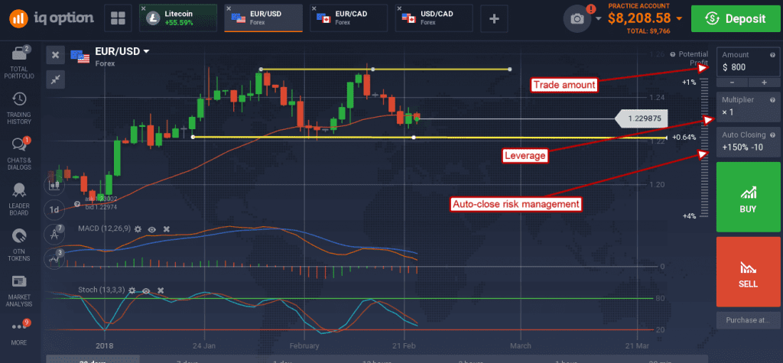Open the Auto Closing +150% -10 settings
Image resolution: width=783 pixels, height=363 pixels.
[x=749, y=142]
